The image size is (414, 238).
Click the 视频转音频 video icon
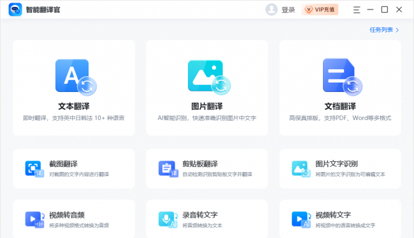(34, 220)
